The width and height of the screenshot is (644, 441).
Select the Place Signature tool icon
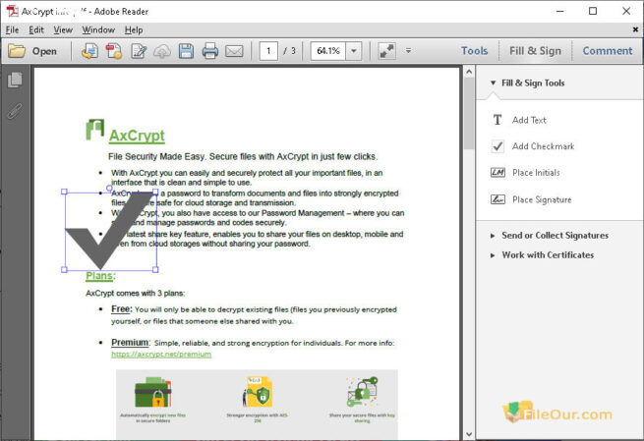pos(498,199)
